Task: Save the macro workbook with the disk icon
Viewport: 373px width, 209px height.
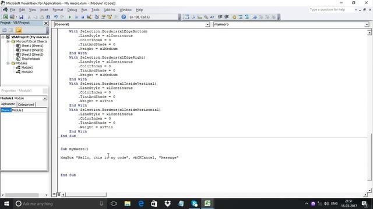Action: click(x=22, y=17)
